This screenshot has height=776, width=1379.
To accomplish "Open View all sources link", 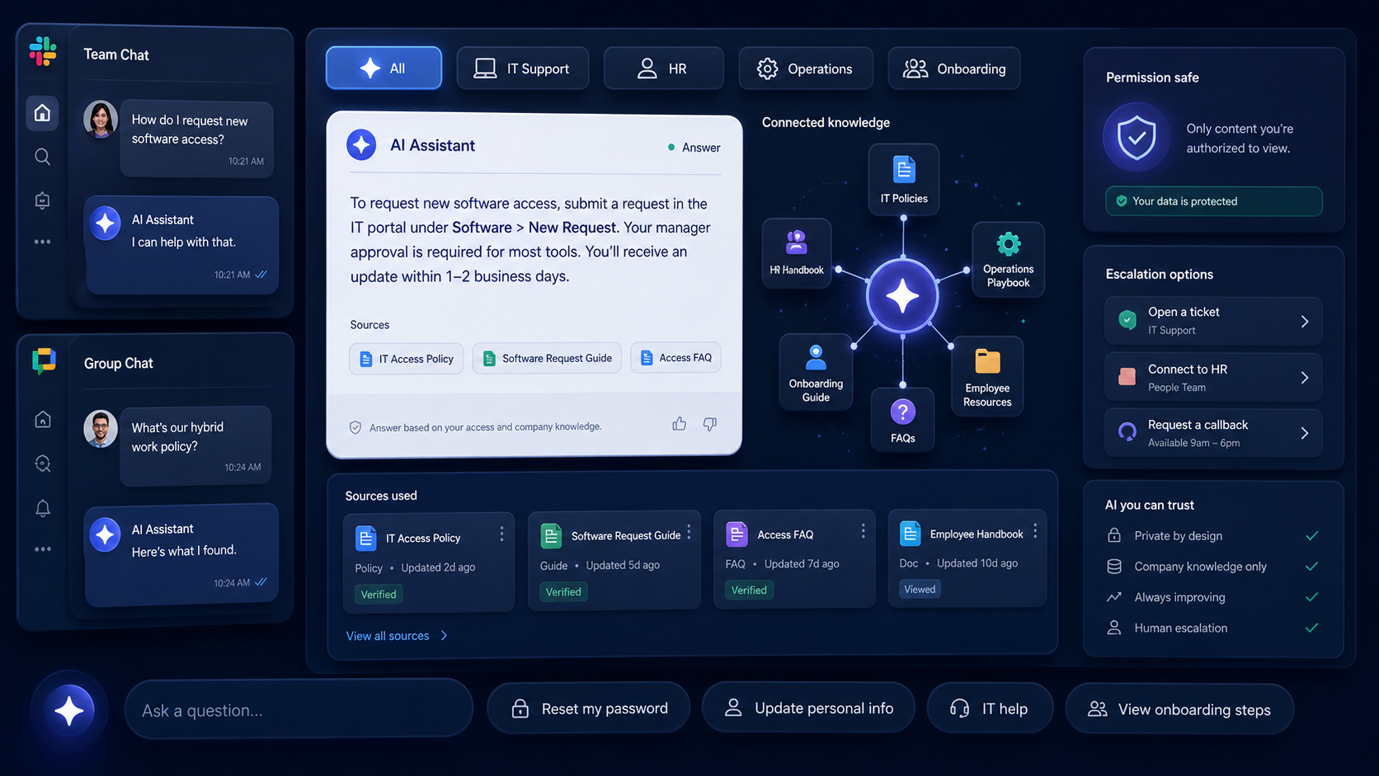I will coord(388,636).
